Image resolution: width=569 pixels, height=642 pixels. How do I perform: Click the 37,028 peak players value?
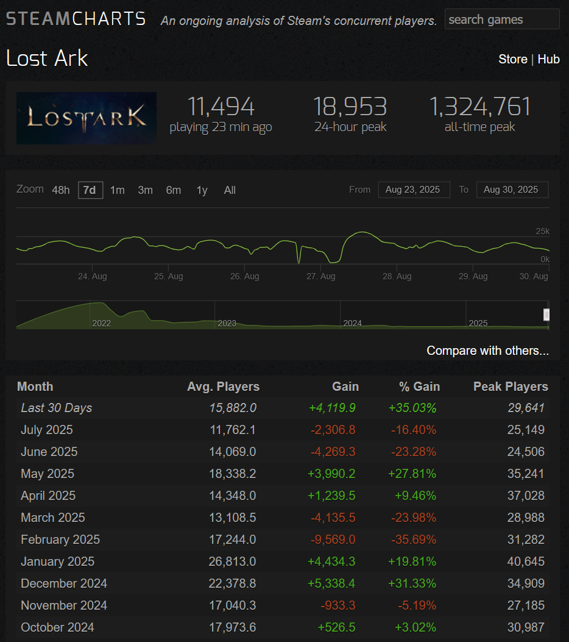(526, 496)
